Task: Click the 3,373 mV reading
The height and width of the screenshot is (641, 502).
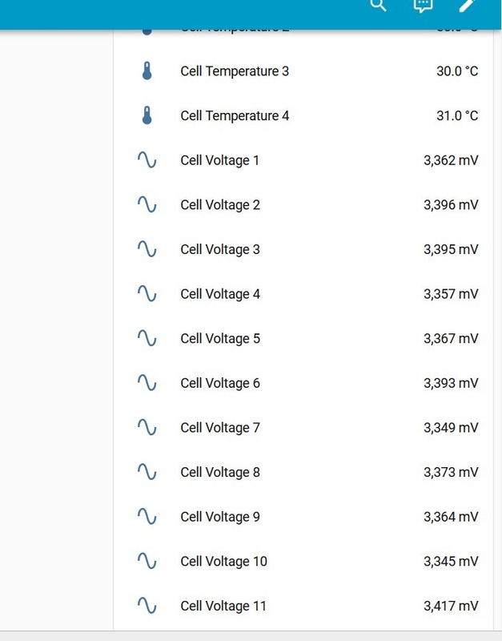Action: point(451,473)
